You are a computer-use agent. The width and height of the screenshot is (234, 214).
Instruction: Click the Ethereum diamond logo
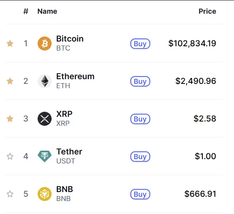[x=45, y=81]
